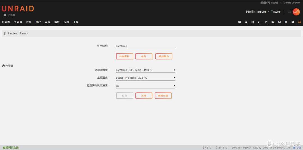Open the 主界面 main tab
Viewport: 303px width, 150px height.
(x=18, y=22)
